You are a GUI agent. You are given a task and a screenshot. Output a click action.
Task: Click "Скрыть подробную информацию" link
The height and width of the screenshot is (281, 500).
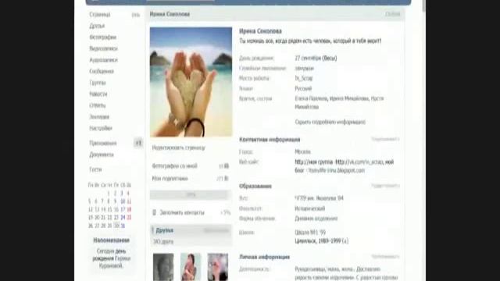pyautogui.click(x=330, y=122)
